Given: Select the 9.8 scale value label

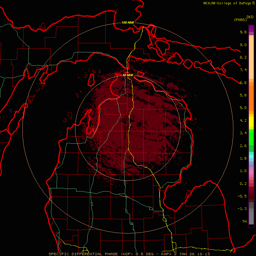Looking at the screenshot, I should pyautogui.click(x=243, y=32).
